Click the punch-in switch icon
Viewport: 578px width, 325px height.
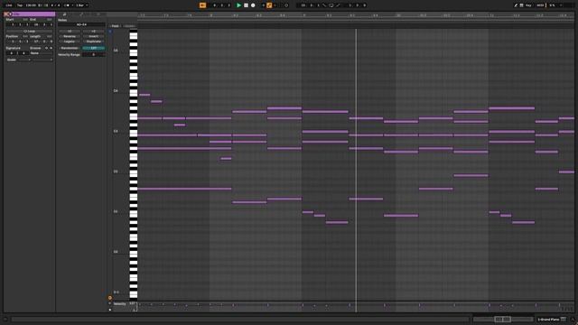pyautogui.click(x=324, y=5)
